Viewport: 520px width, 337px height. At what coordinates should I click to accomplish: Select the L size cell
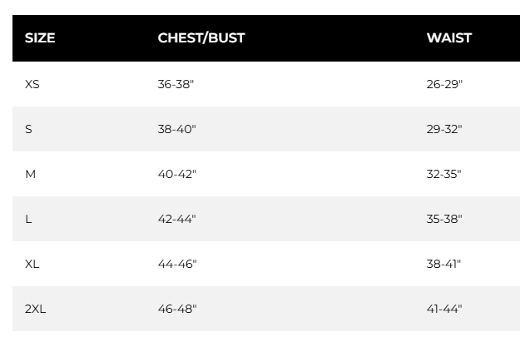pyautogui.click(x=28, y=219)
